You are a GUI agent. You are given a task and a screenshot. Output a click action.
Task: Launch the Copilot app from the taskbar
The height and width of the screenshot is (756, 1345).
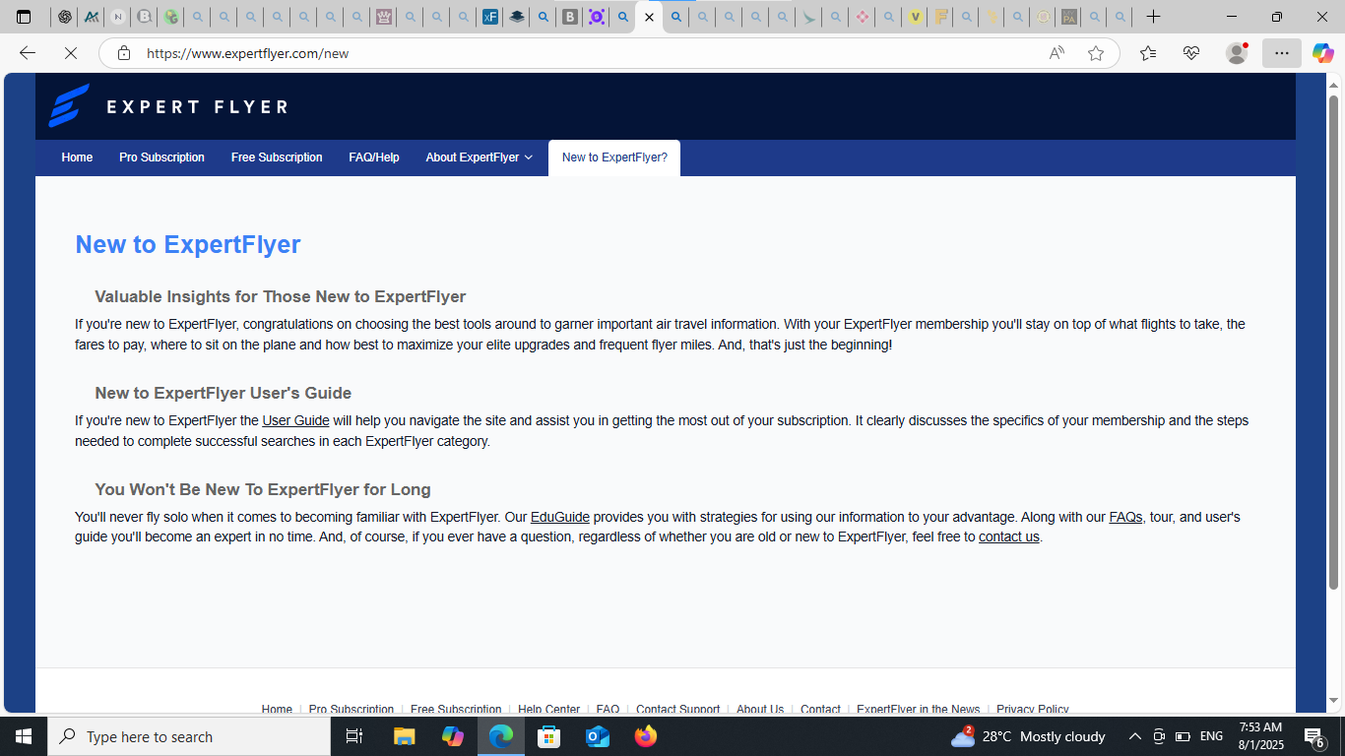pos(453,736)
